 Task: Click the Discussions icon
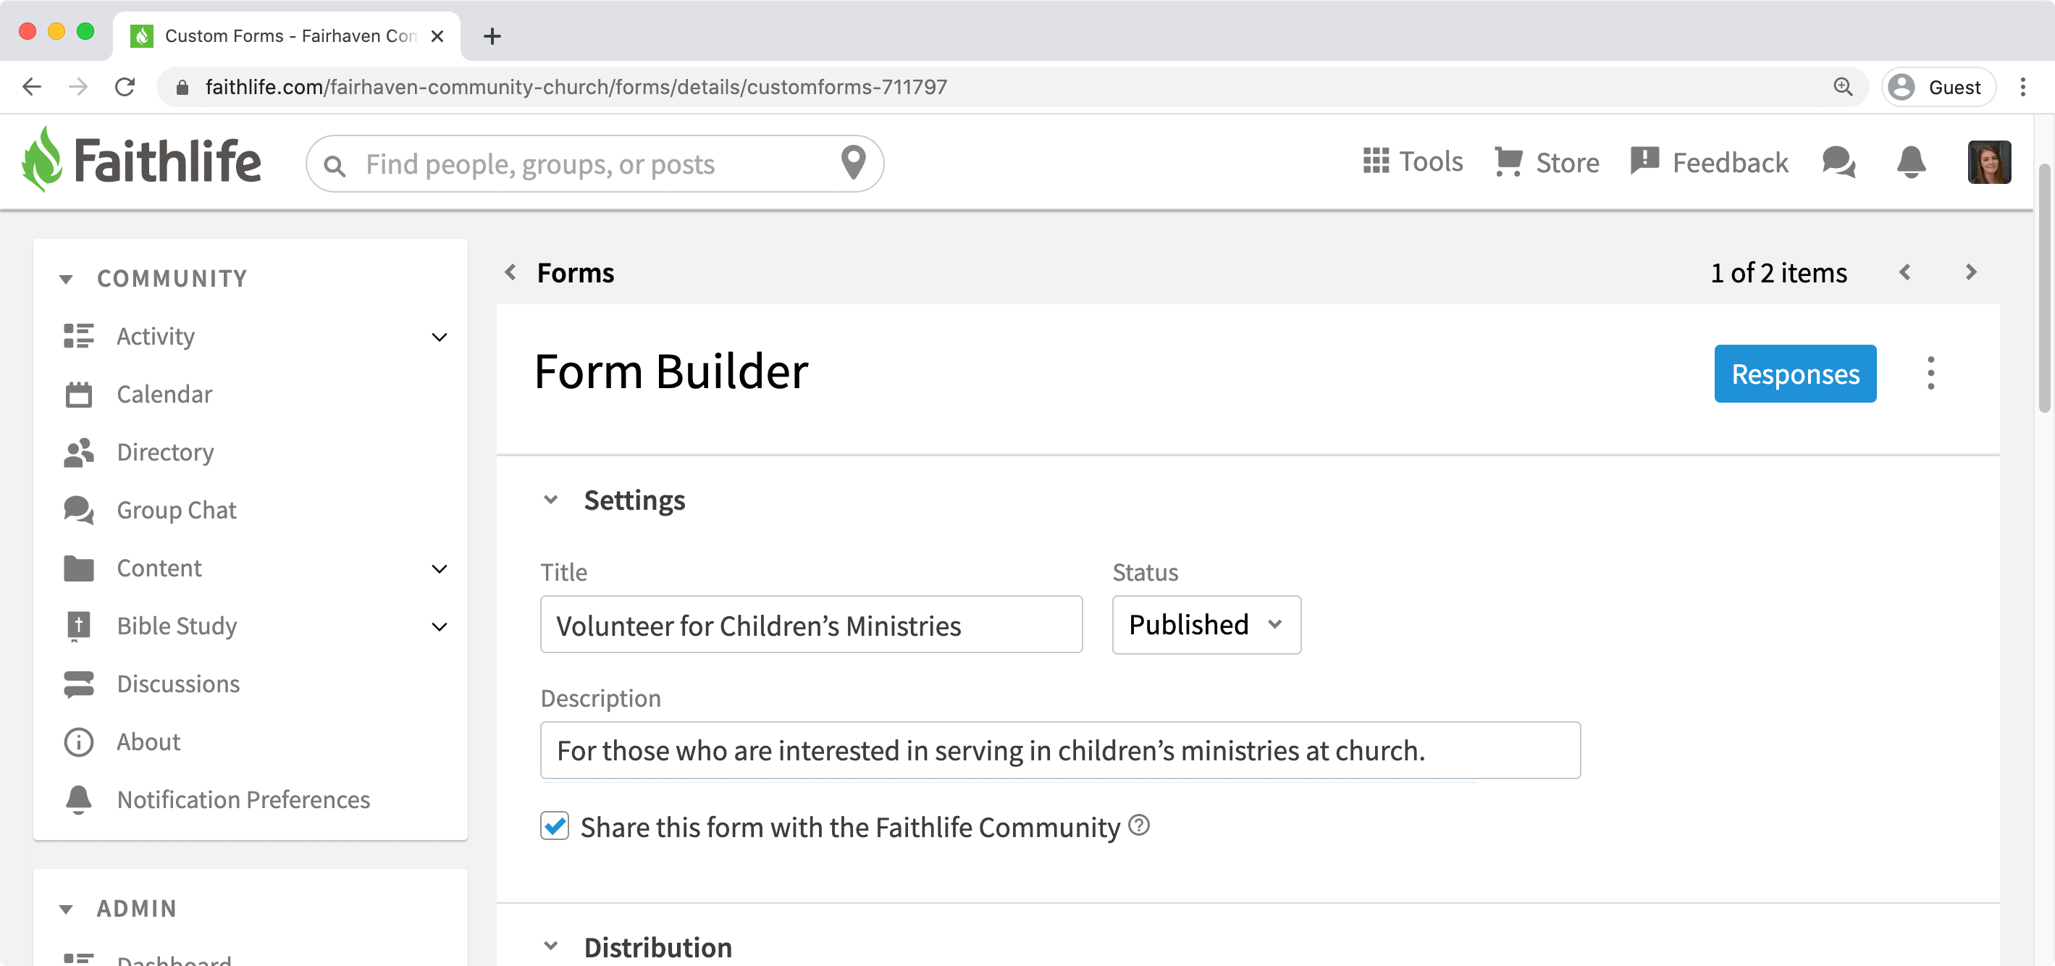click(x=78, y=684)
